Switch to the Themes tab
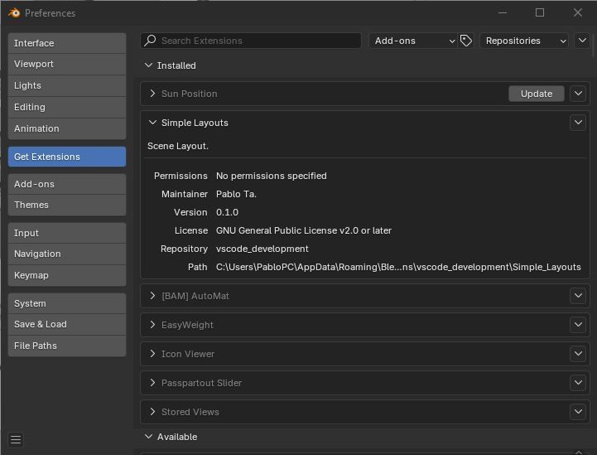Image resolution: width=597 pixels, height=455 pixels. tap(67, 205)
